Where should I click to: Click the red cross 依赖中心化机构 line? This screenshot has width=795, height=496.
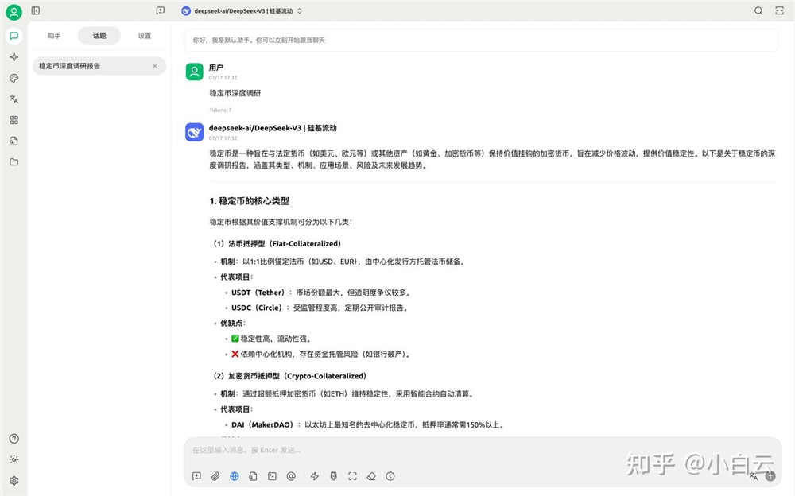pyautogui.click(x=321, y=354)
